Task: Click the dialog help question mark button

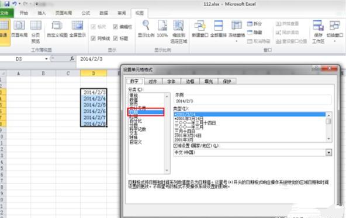Action: tap(316, 69)
